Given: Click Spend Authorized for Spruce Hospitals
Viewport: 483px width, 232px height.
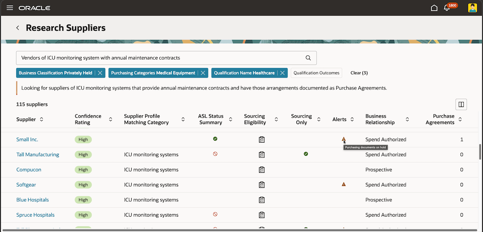Looking at the screenshot, I should coord(386,215).
